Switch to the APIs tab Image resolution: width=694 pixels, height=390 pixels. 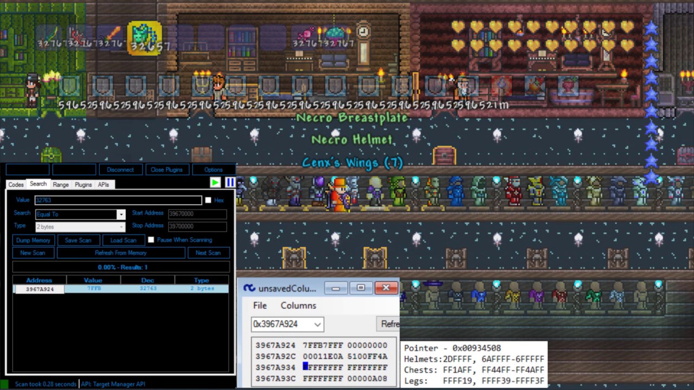point(103,185)
